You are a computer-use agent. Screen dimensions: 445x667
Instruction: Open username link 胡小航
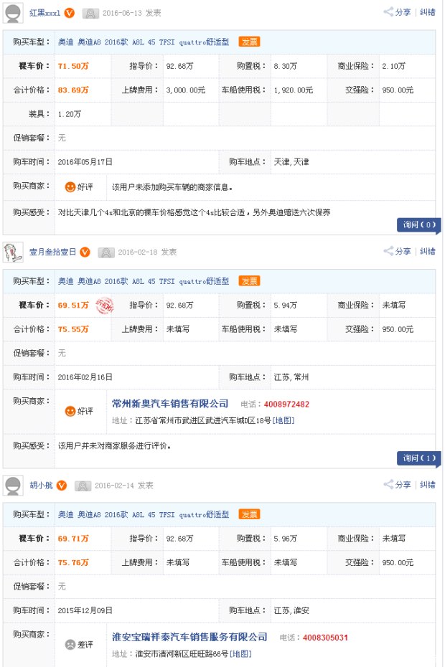41,486
